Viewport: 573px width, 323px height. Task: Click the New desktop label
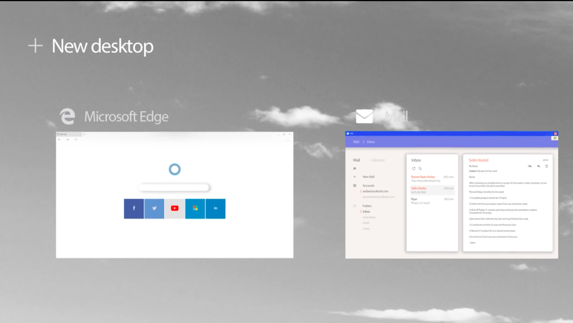tap(103, 46)
